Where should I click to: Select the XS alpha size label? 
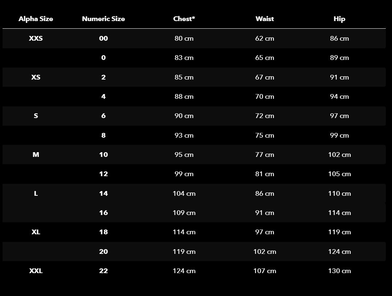click(x=36, y=77)
